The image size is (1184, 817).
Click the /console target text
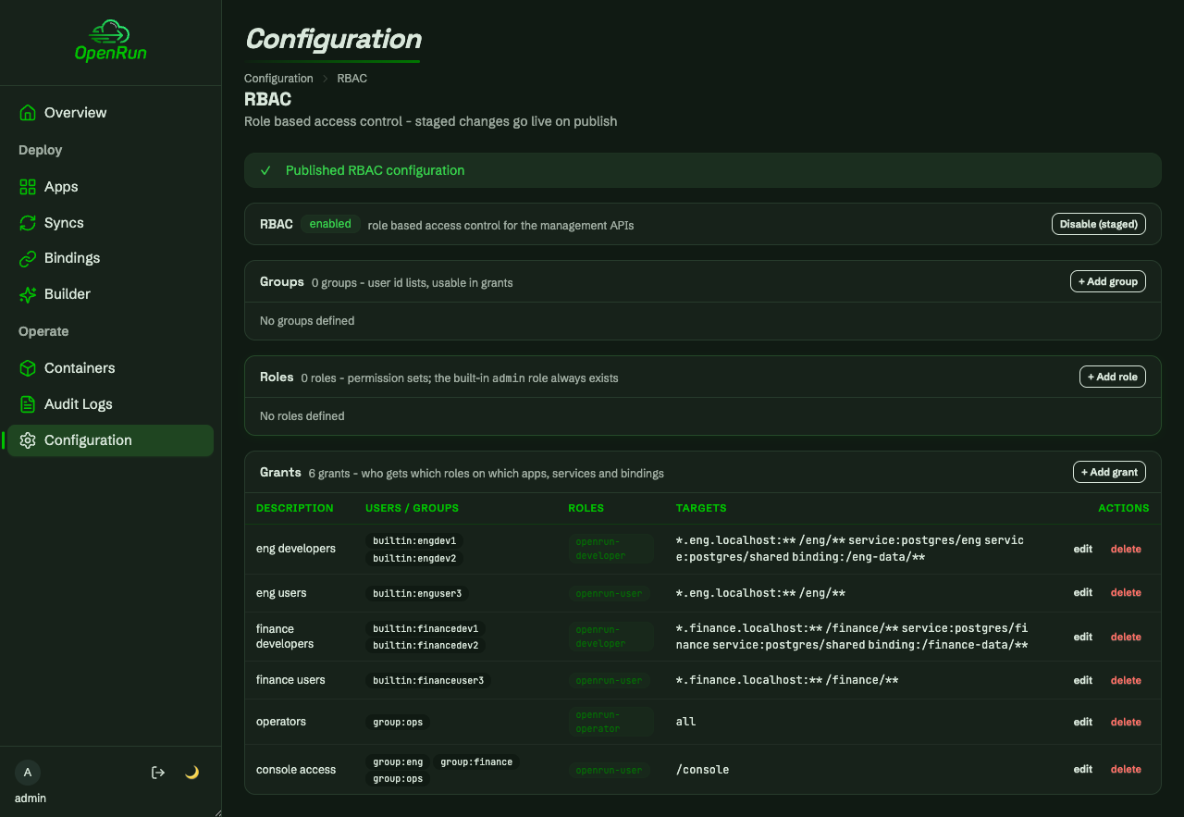pyautogui.click(x=703, y=770)
